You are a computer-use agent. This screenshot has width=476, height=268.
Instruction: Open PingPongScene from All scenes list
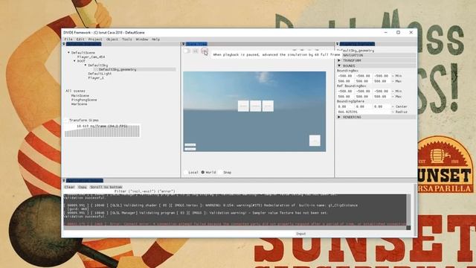(x=84, y=100)
